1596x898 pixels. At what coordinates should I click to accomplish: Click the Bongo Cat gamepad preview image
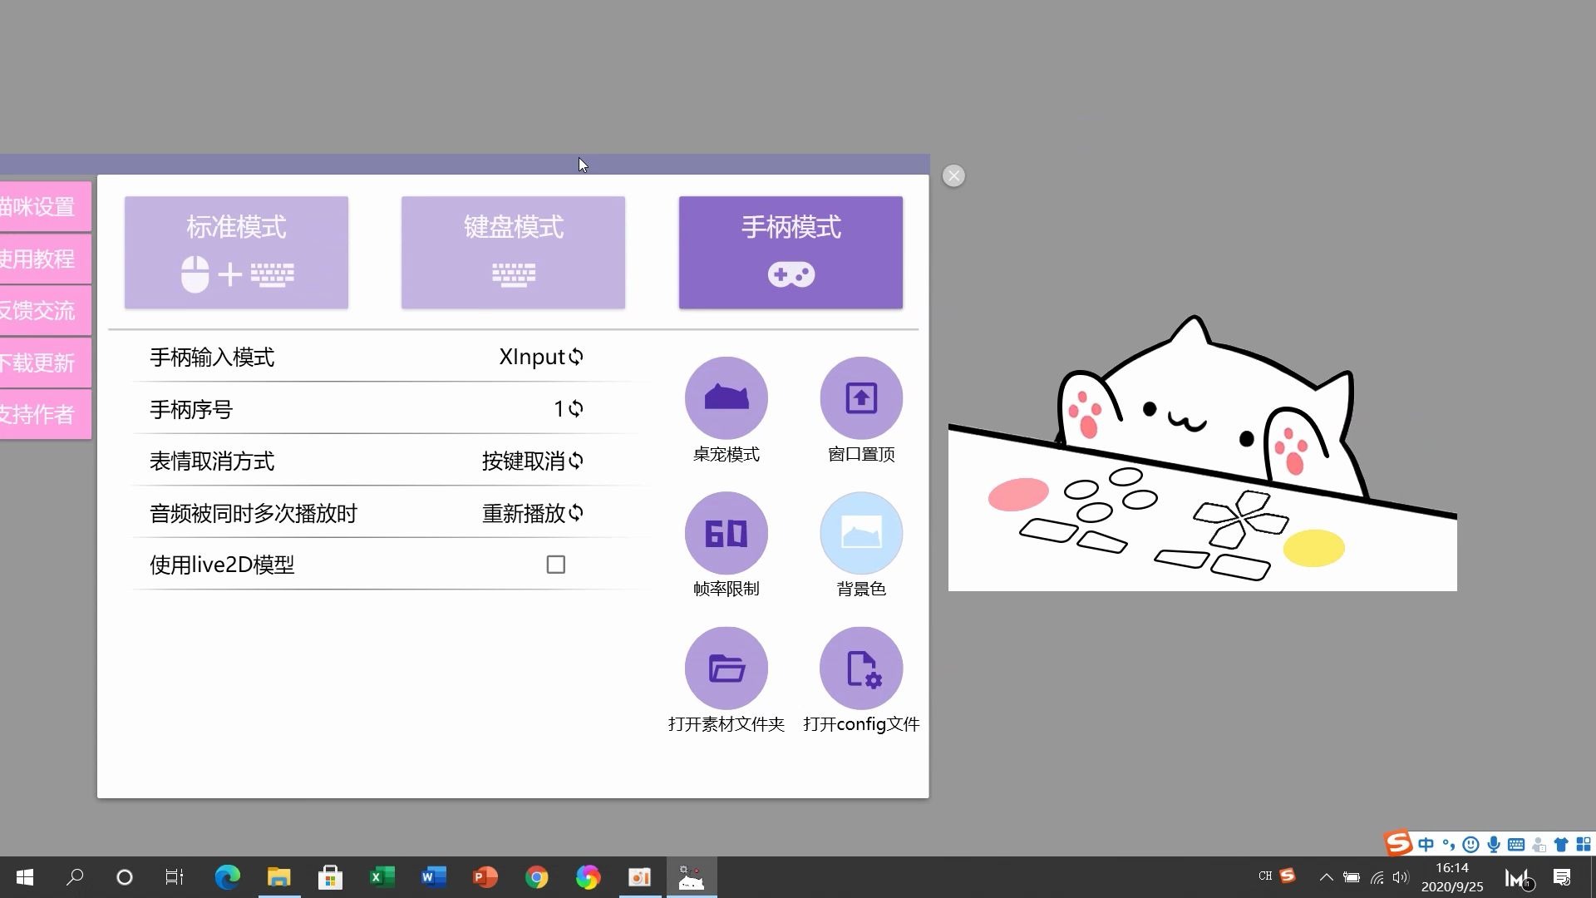1202,453
